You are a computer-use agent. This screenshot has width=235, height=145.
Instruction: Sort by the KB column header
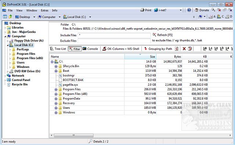pyautogui.click(x=195, y=56)
